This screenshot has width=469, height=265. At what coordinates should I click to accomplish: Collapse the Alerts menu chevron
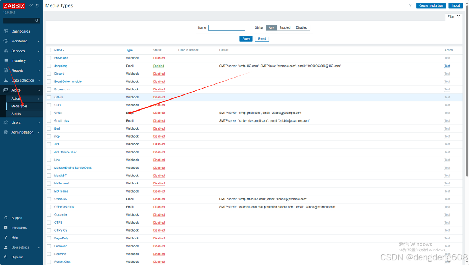[x=39, y=90]
